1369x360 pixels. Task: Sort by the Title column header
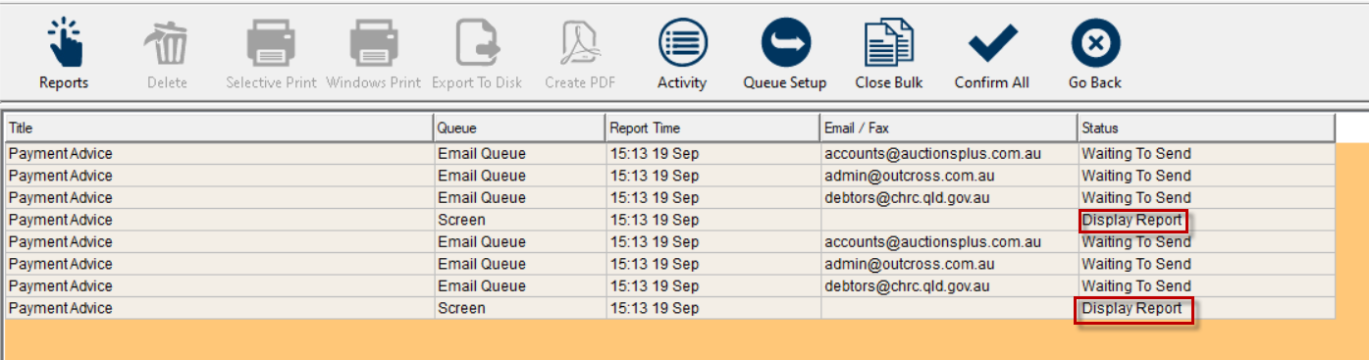click(x=219, y=129)
